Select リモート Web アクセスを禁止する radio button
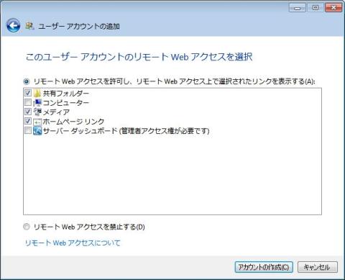Viewport: 345px width, 280px height. coord(27,227)
